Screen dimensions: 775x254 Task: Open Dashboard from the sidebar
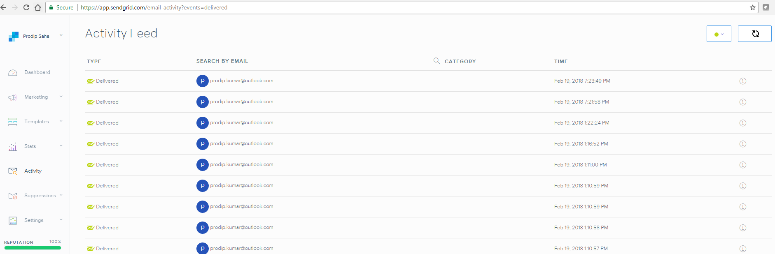click(37, 72)
